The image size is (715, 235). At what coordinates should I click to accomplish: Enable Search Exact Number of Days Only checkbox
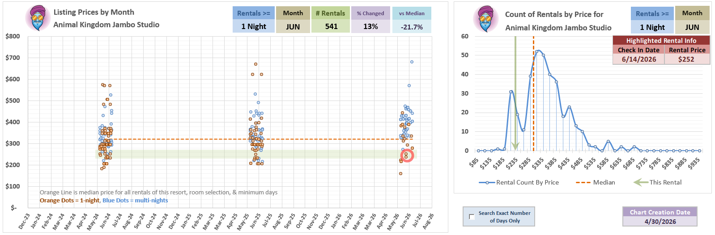point(472,217)
